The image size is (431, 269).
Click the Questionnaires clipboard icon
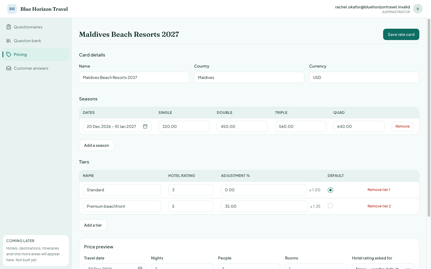[x=9, y=27]
